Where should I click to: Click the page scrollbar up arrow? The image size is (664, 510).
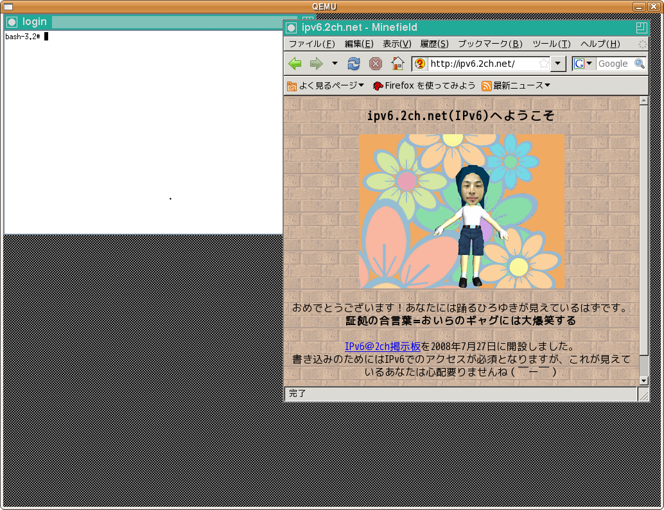click(643, 101)
